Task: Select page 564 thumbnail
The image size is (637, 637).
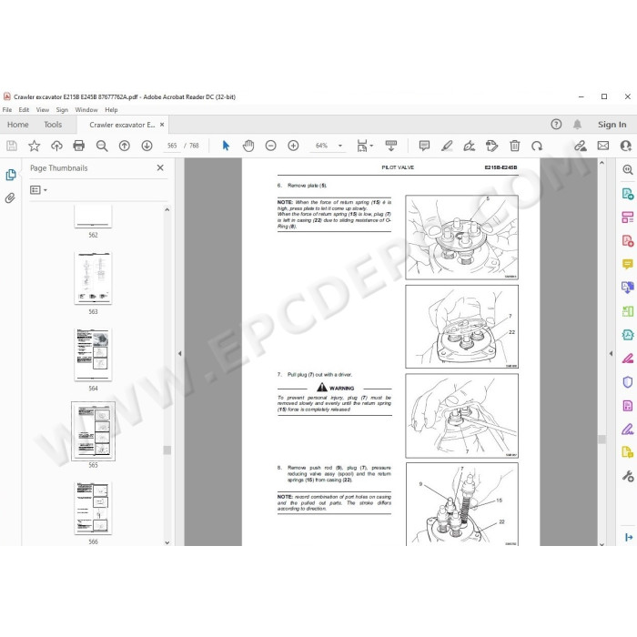Action: [93, 355]
